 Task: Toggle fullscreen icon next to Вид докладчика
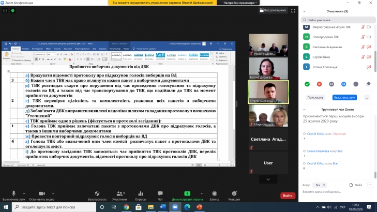[294, 11]
